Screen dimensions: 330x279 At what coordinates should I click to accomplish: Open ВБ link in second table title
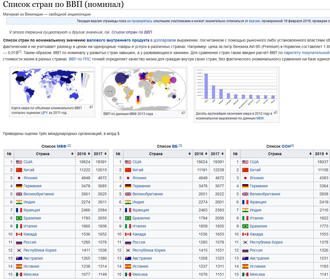point(175,146)
